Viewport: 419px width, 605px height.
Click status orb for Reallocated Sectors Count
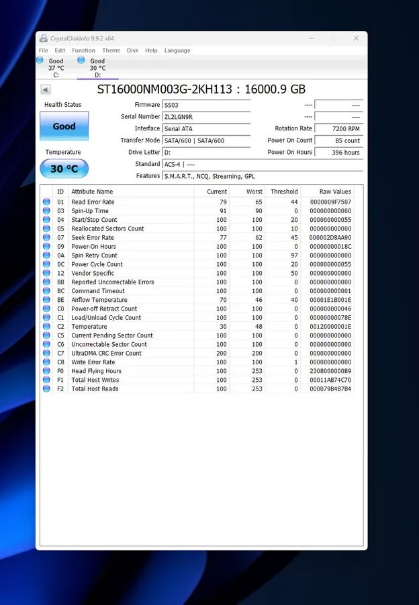pos(46,229)
